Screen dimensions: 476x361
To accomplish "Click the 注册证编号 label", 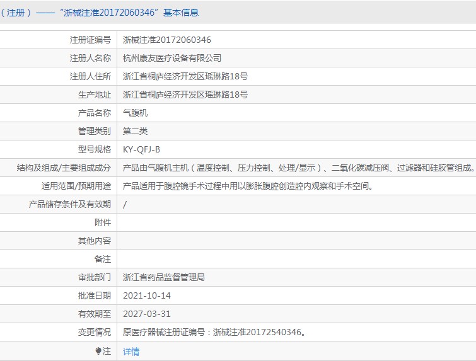I will point(90,40).
